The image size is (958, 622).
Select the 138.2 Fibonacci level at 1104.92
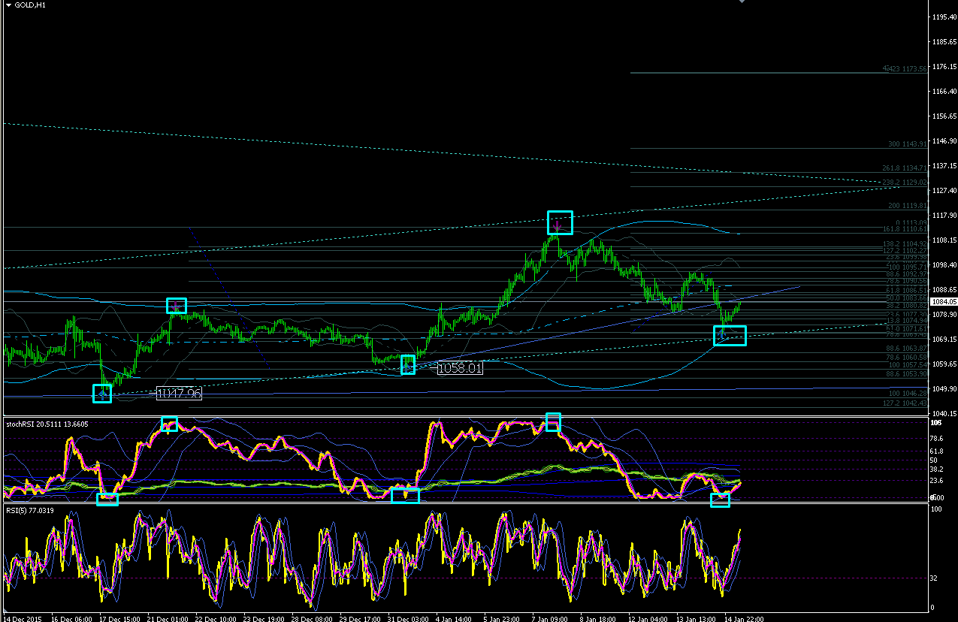(905, 244)
